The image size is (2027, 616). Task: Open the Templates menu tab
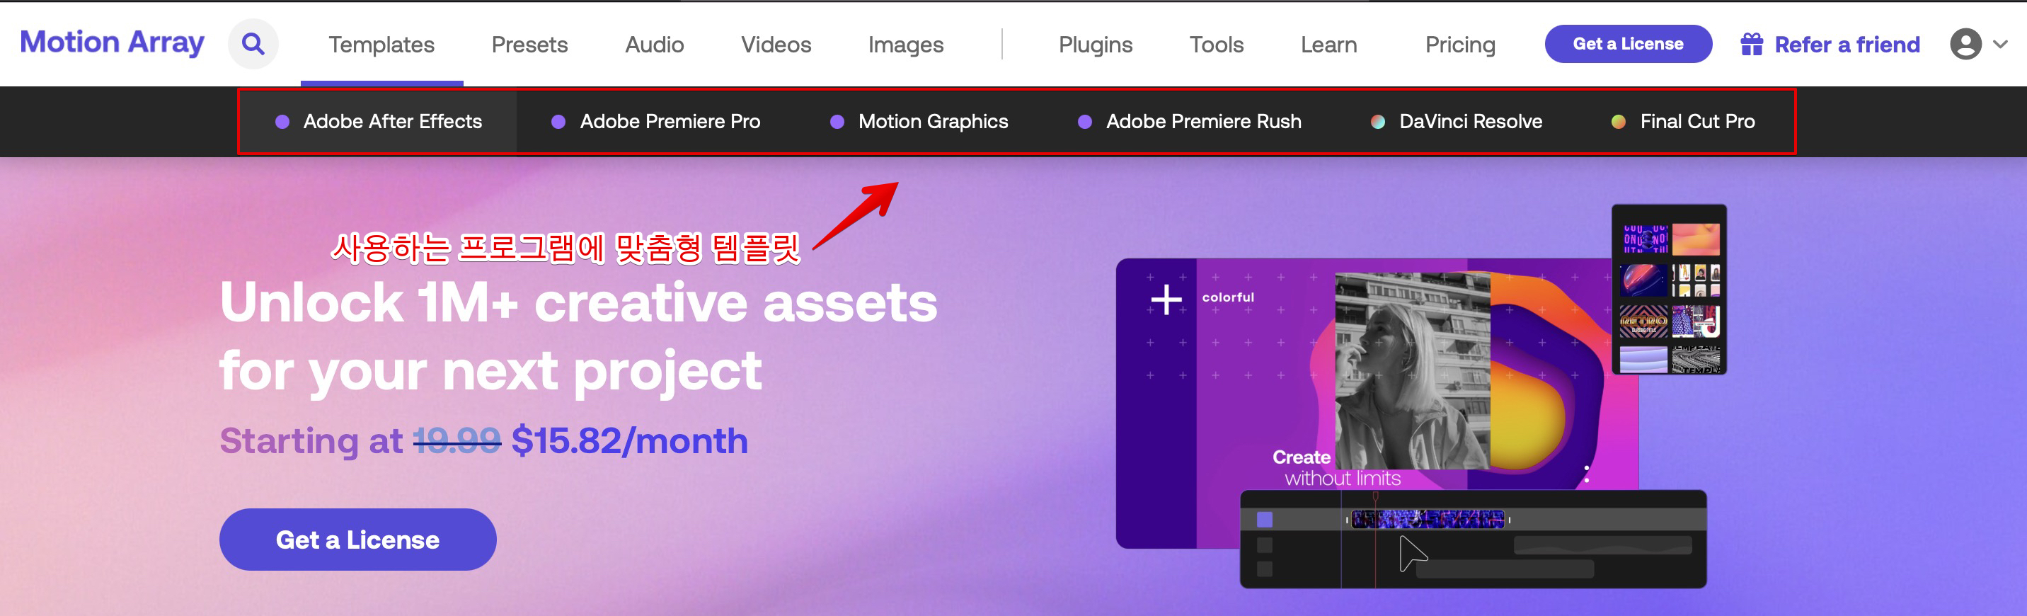(x=381, y=45)
